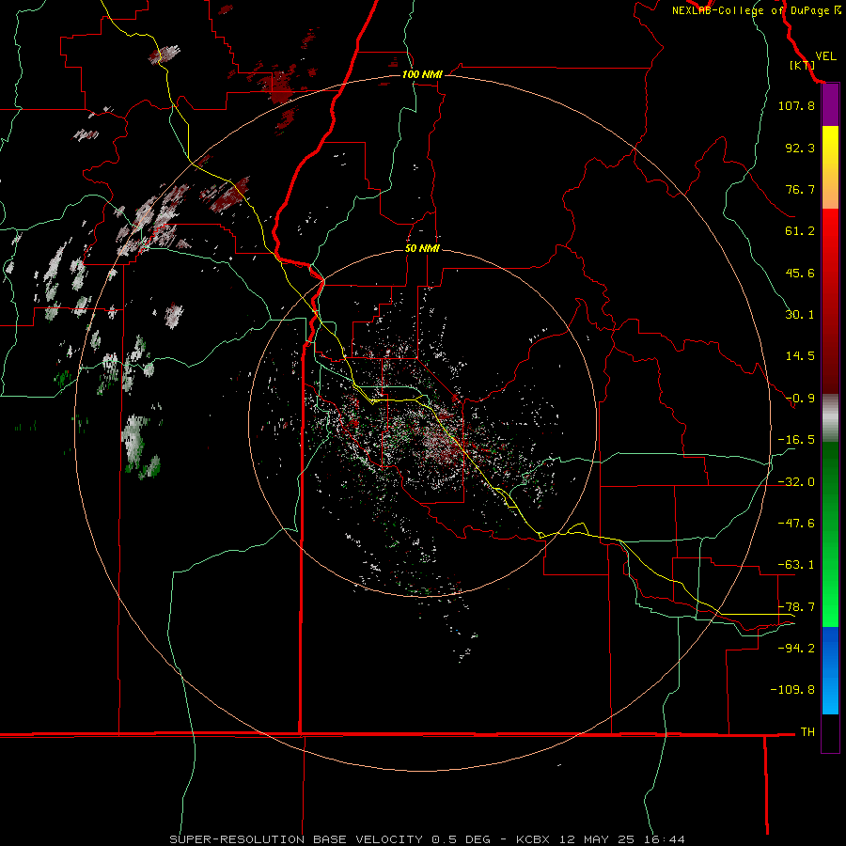Click the 14.5 velocity scale value
Image resolution: width=846 pixels, height=846 pixels.
tap(800, 356)
